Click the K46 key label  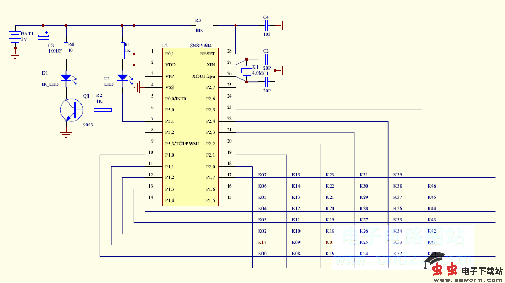point(431,186)
